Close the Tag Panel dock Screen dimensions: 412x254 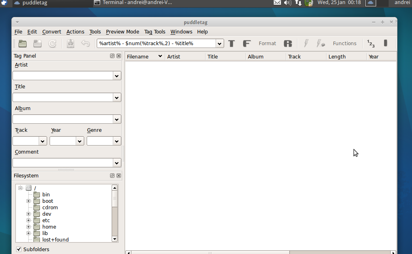(x=119, y=56)
